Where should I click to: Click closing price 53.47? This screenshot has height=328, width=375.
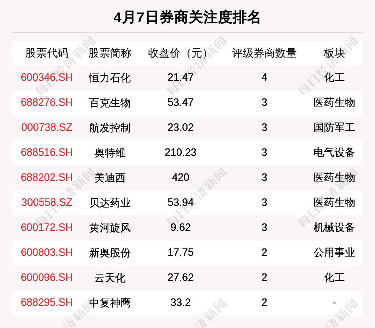(x=180, y=103)
